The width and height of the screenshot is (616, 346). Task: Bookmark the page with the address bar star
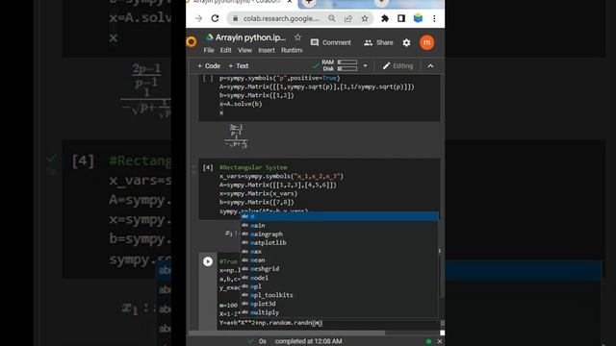click(365, 18)
